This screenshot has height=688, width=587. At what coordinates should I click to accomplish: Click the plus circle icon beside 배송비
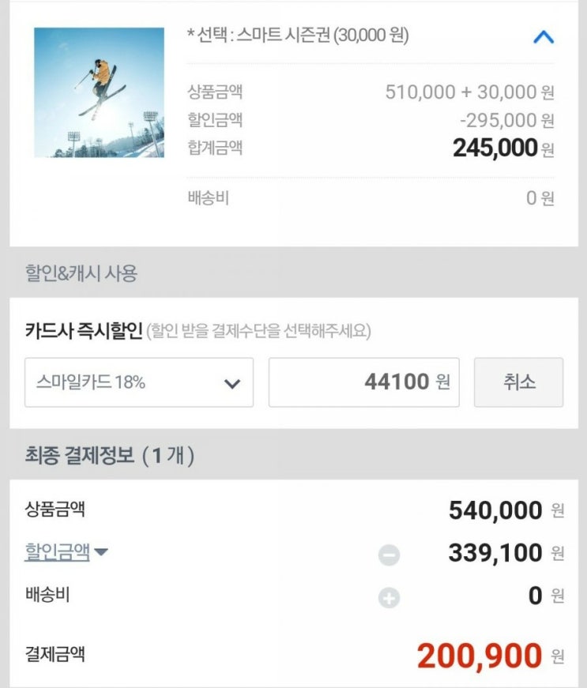(389, 598)
